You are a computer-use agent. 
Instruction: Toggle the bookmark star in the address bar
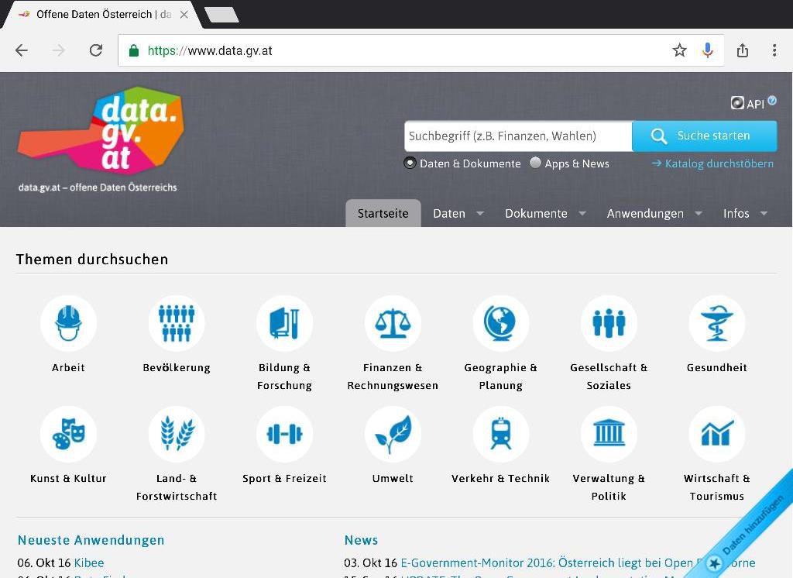(679, 50)
